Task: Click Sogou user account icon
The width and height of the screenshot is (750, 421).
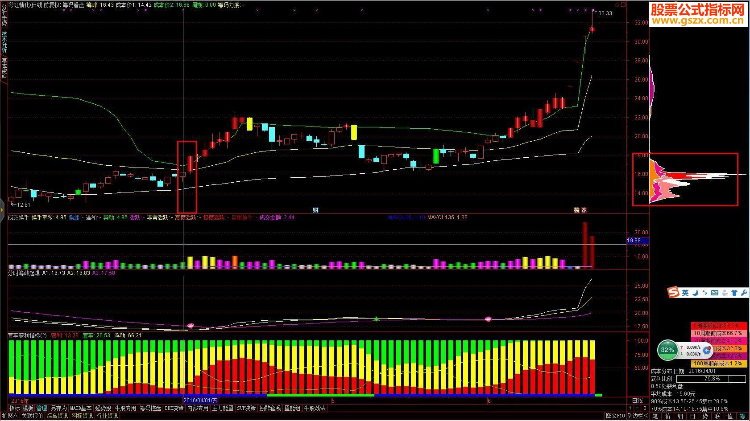Action: [x=725, y=293]
